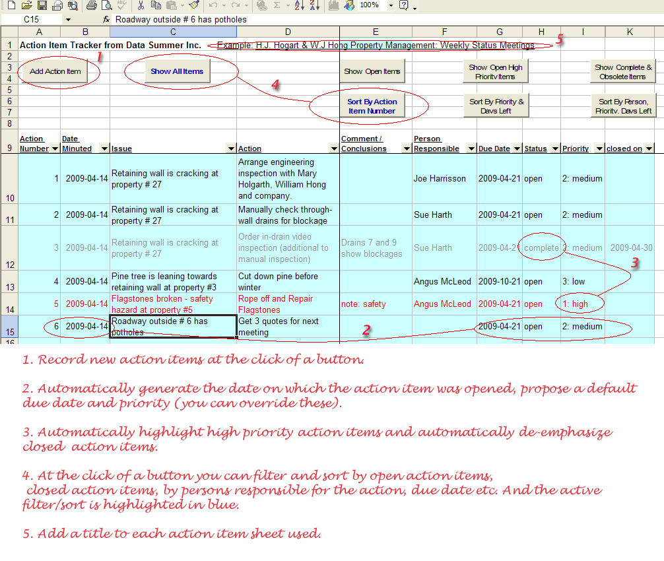This screenshot has width=664, height=561.
Task: Click Show Complete & Obsolete Items button
Action: click(622, 72)
